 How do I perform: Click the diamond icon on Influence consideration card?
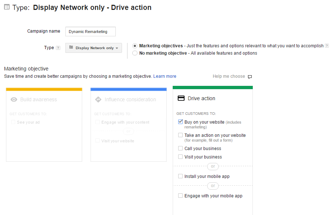[98, 99]
